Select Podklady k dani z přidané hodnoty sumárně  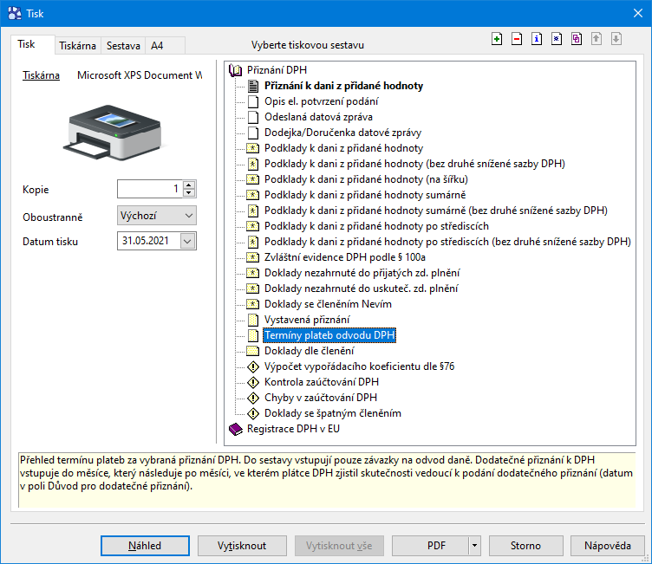pyautogui.click(x=365, y=195)
